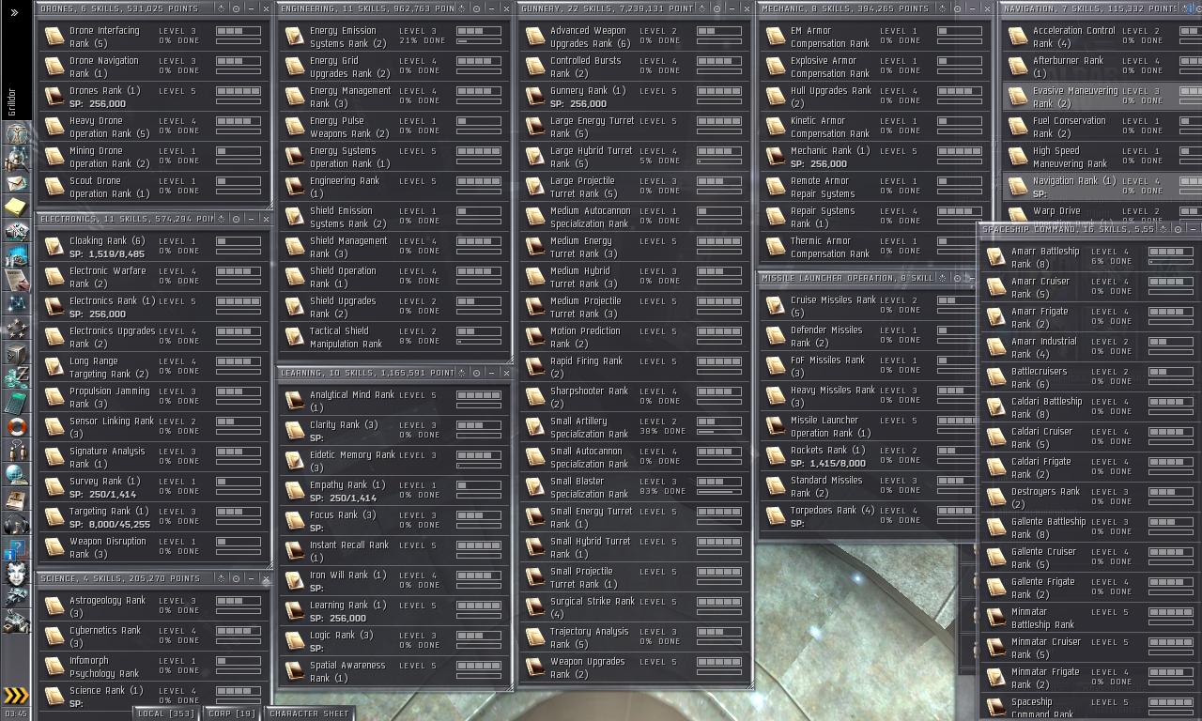Viewport: 1202px width, 721px height.
Task: Minimize the Gunnery skills window
Action: [732, 8]
